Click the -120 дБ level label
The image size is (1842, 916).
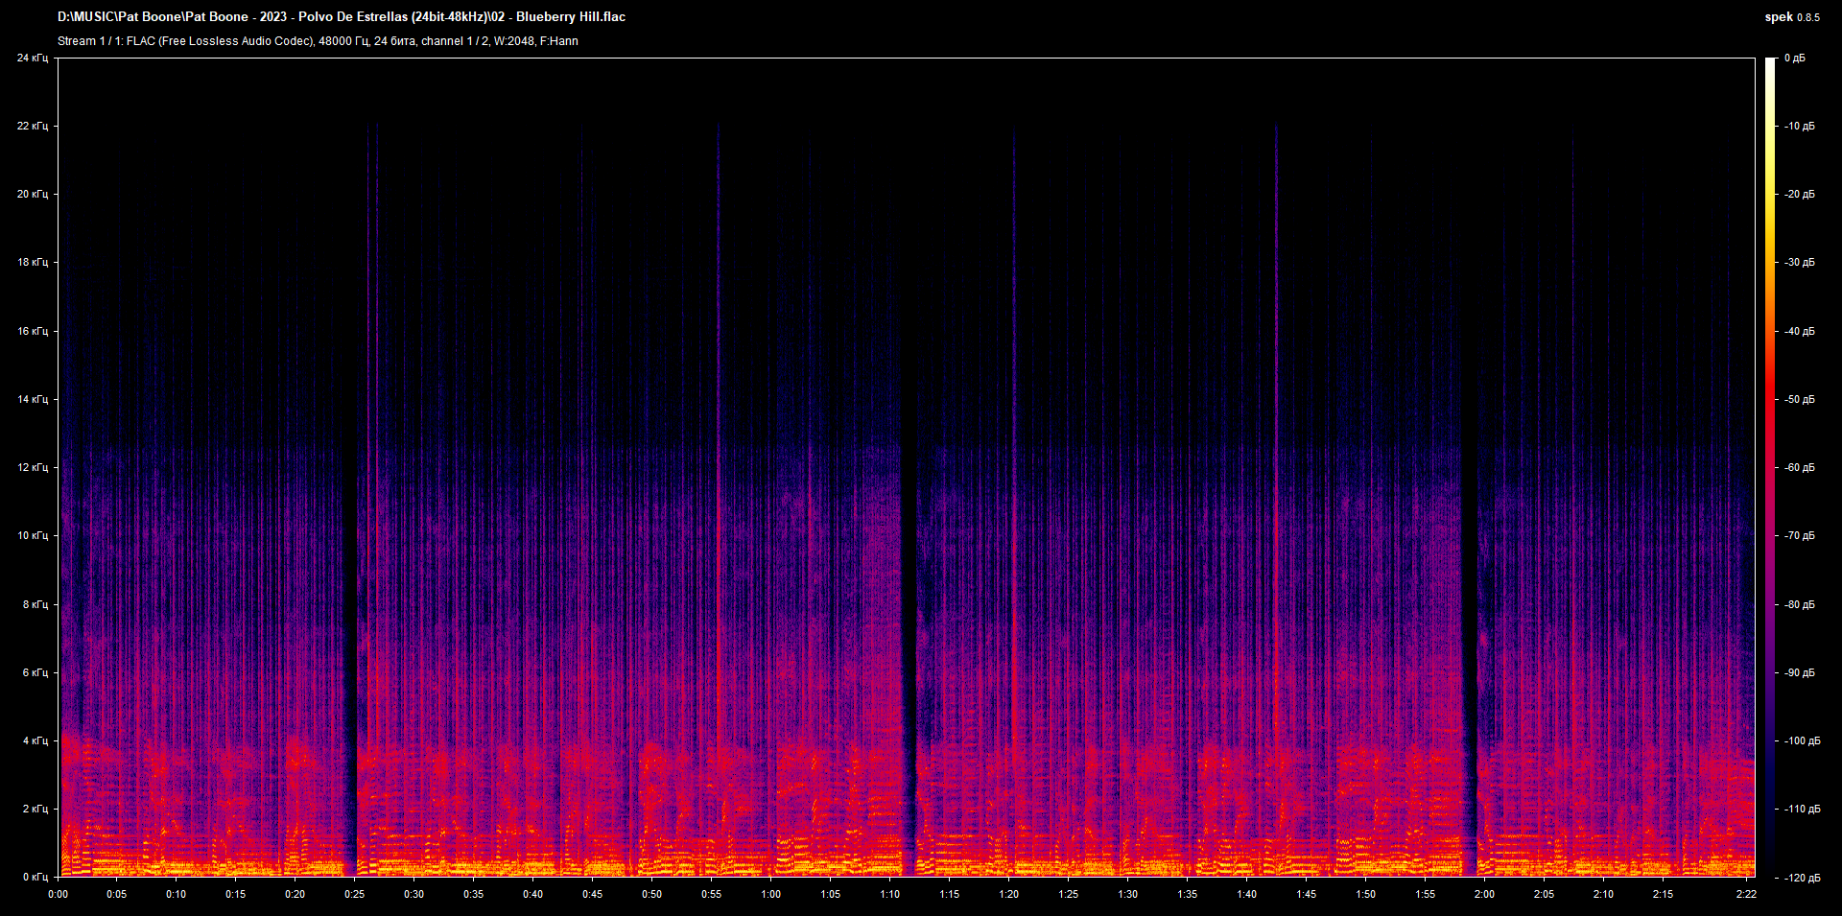tap(1801, 878)
